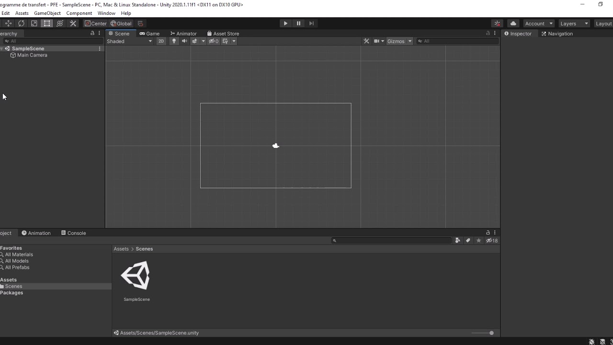The image size is (613, 345).
Task: Toggle scene view audio
Action: click(184, 41)
